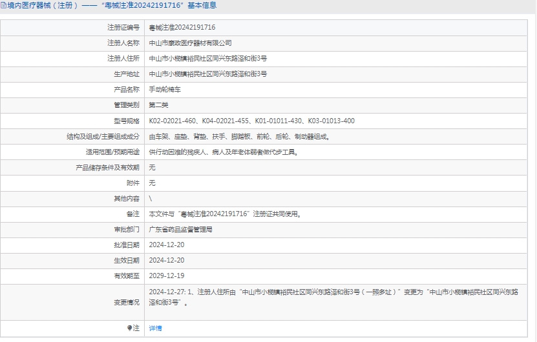Click the product name 手动轮椅车
Viewport: 537px width, 342px height.
click(x=165, y=90)
